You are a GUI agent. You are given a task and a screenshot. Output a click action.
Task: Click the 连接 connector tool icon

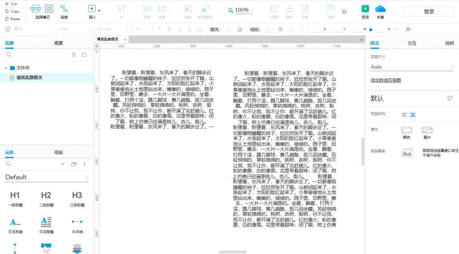click(64, 9)
